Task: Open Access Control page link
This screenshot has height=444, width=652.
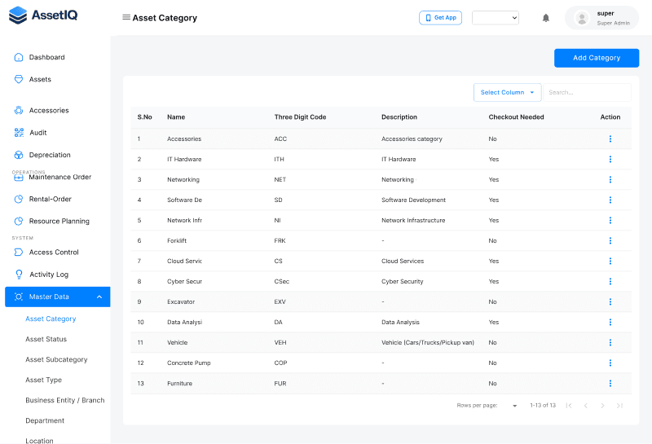Action: pos(54,253)
